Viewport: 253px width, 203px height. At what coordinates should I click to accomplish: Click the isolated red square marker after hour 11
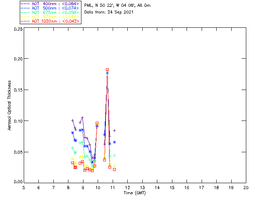click(114, 169)
